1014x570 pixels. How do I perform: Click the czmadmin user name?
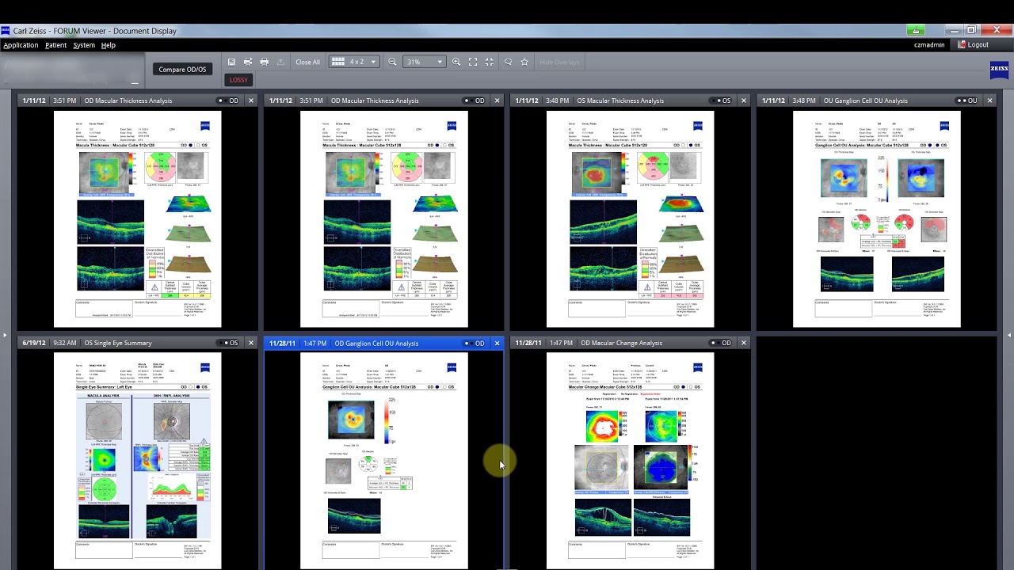[x=929, y=45]
